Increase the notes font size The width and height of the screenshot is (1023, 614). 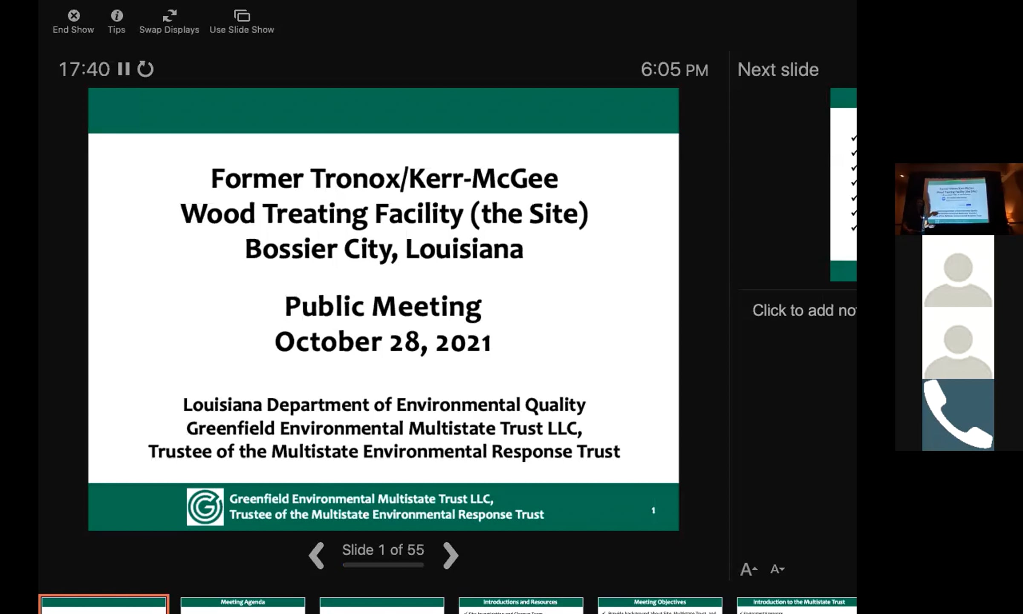click(748, 569)
